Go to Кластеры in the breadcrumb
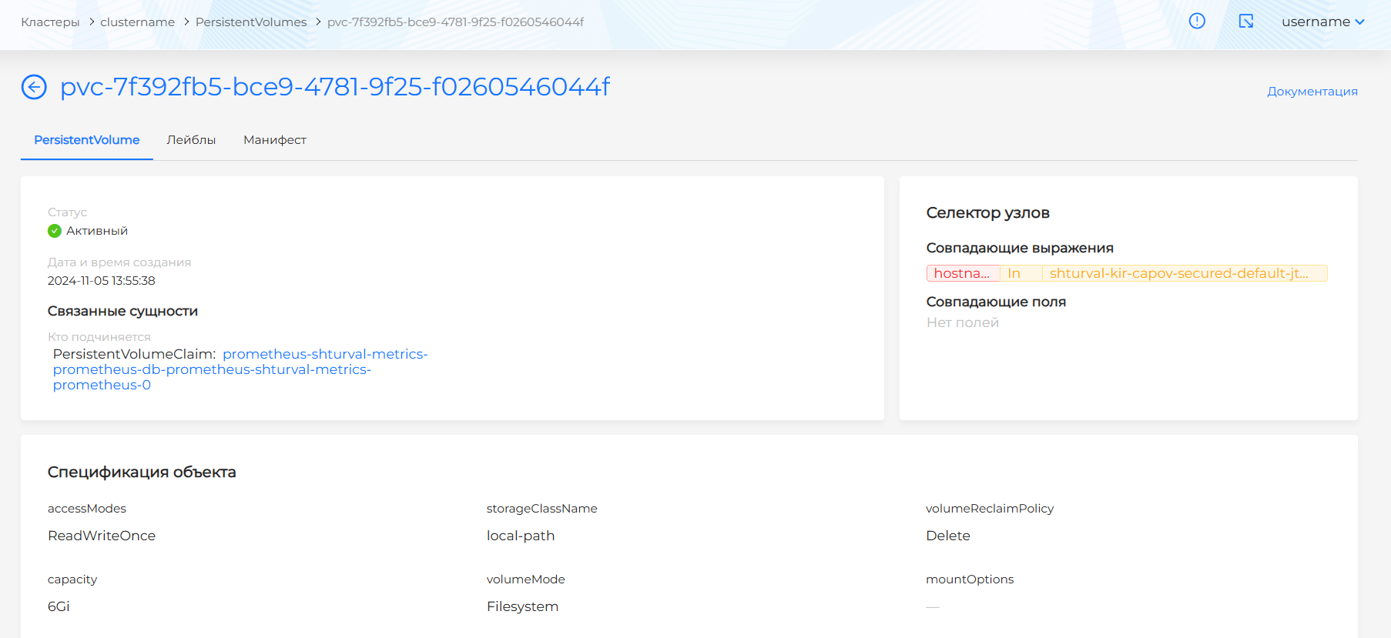The height and width of the screenshot is (638, 1391). click(x=50, y=22)
